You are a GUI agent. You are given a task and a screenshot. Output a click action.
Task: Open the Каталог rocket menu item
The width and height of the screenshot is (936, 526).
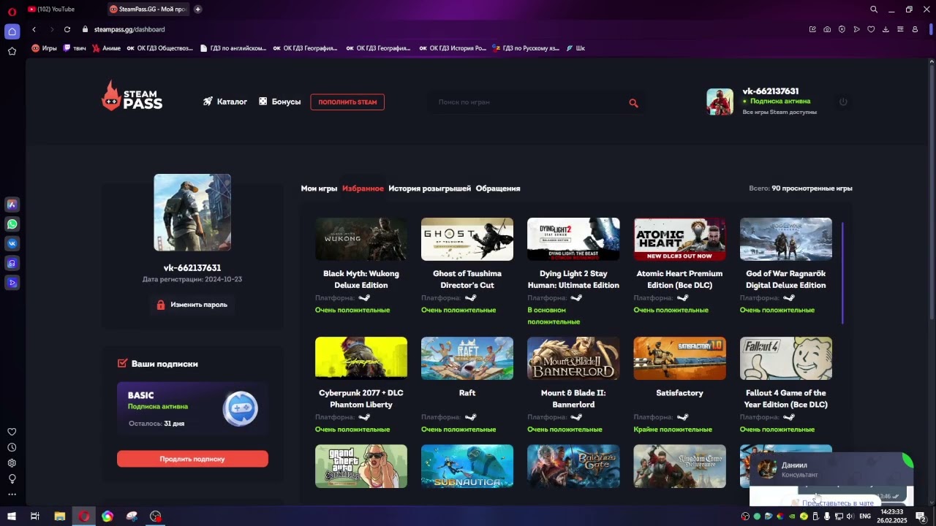225,102
